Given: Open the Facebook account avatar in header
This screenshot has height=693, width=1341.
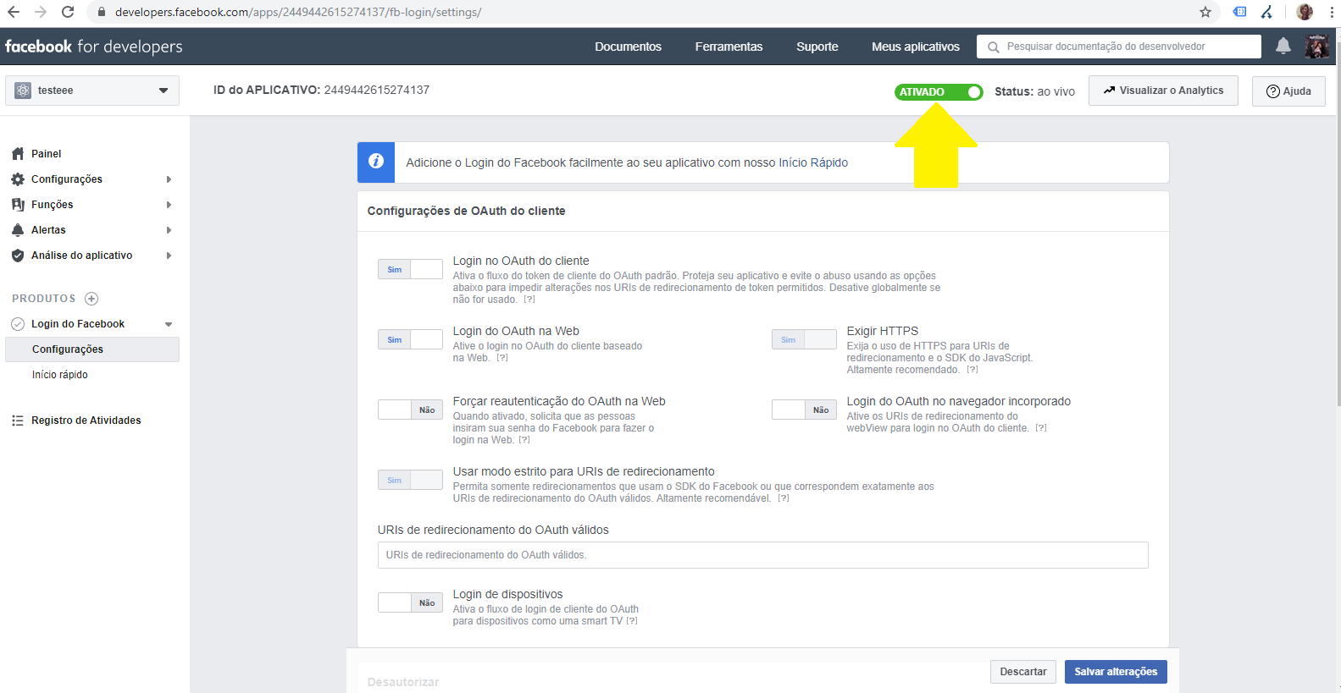Looking at the screenshot, I should coord(1316,47).
